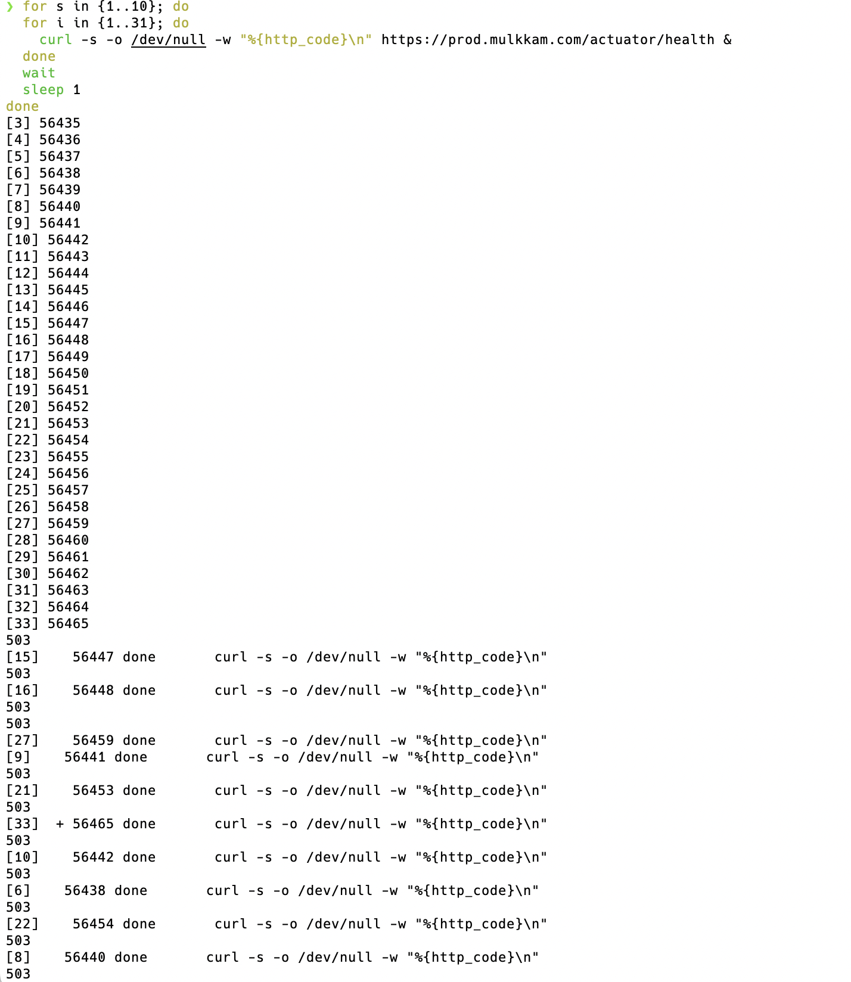
Task: Click the '[14] 56446' job line
Action: point(47,306)
